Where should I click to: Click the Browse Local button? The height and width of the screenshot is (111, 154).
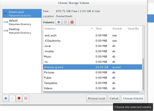(x=96, y=98)
